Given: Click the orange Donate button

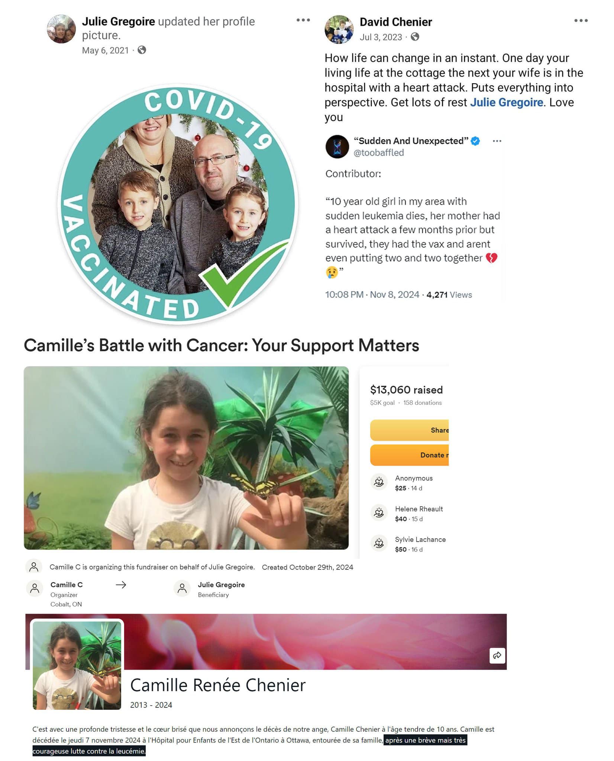Looking at the screenshot, I should pyautogui.click(x=410, y=455).
